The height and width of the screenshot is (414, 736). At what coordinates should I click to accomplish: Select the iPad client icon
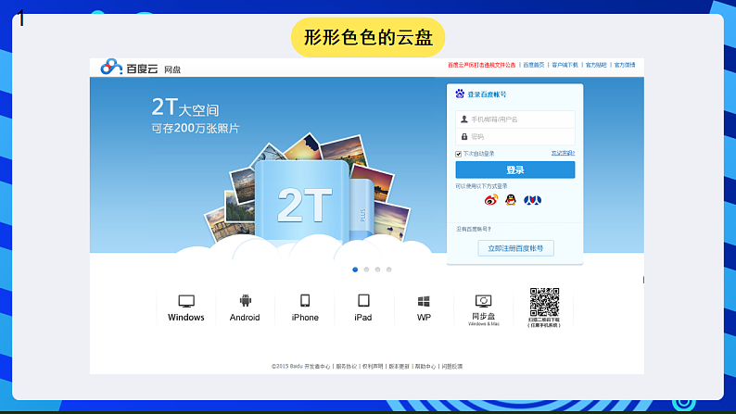tap(363, 302)
